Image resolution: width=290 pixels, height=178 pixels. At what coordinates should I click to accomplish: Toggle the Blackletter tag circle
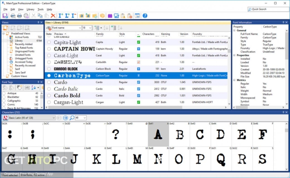click(x=4, y=97)
